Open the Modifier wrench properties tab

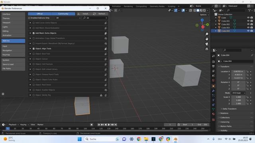pos(214,91)
